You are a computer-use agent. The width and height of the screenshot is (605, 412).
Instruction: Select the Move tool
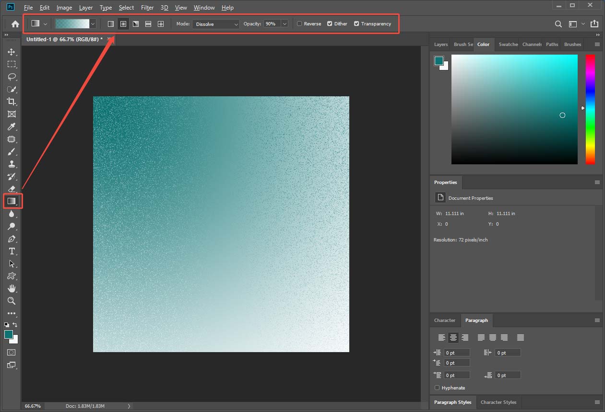12,52
